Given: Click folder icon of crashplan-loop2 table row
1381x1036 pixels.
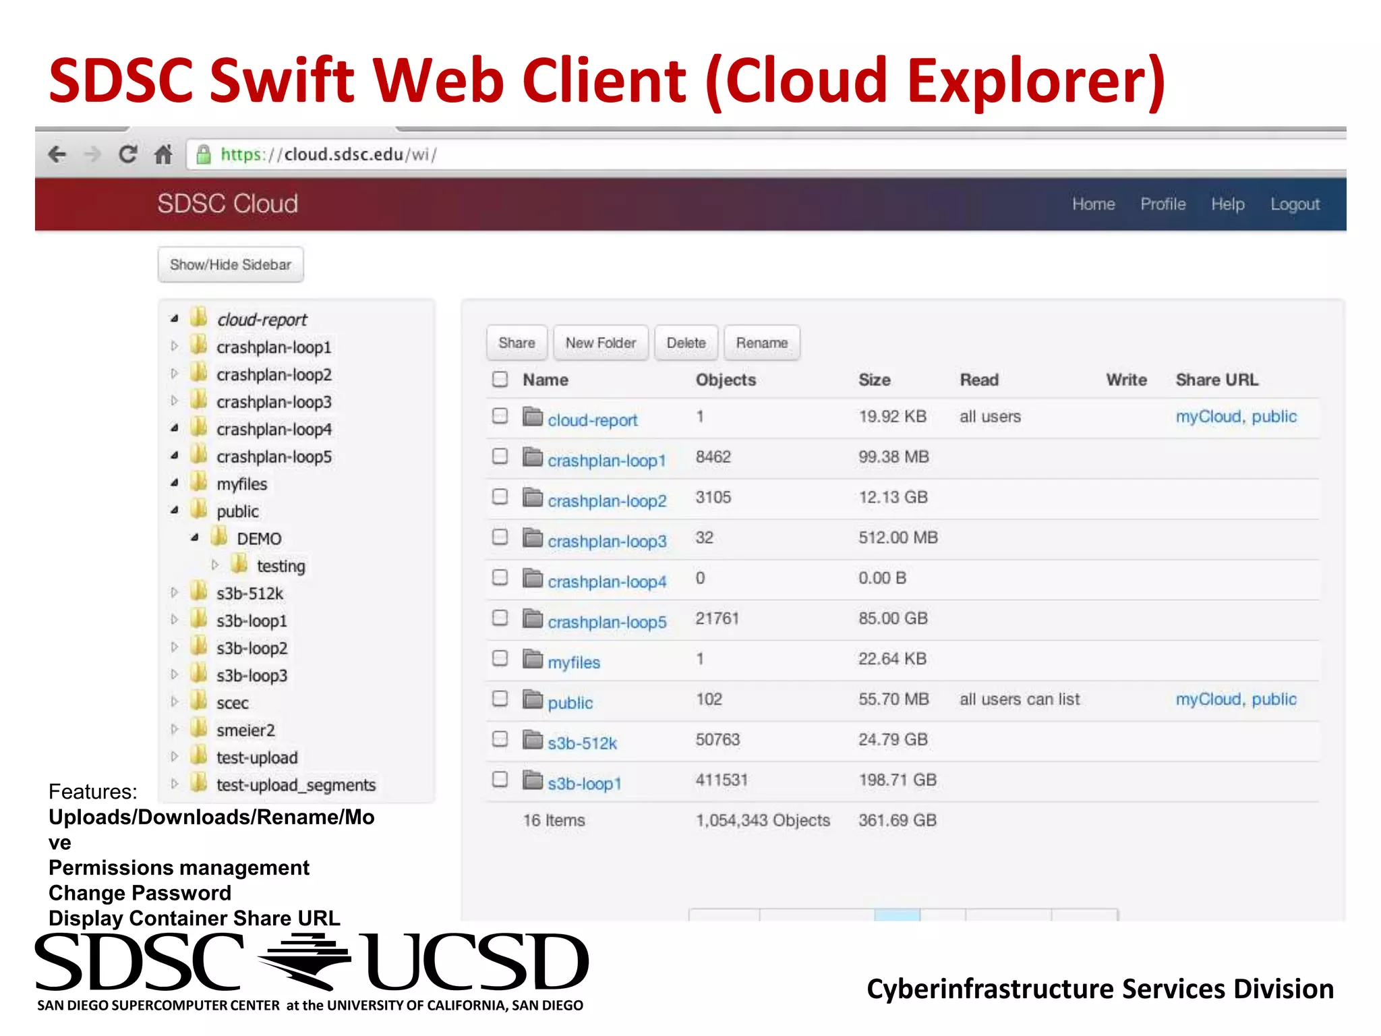Looking at the screenshot, I should 533,498.
